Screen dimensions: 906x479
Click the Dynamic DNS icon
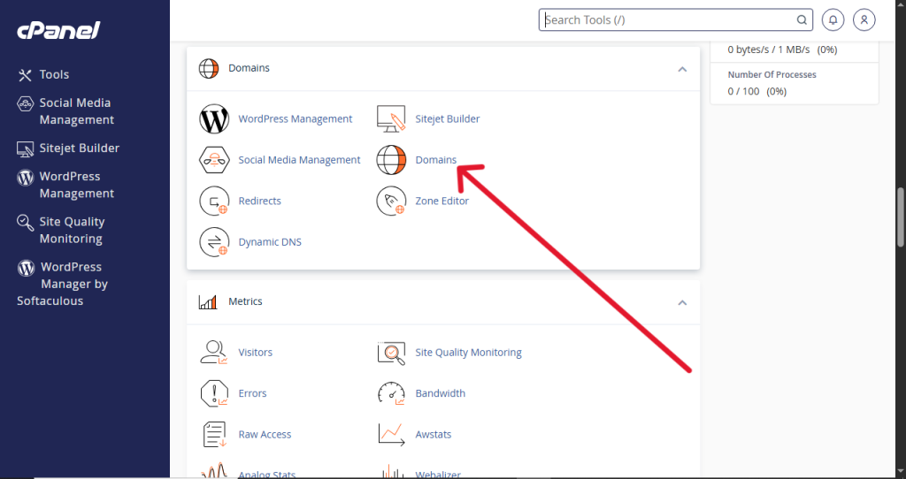(214, 242)
